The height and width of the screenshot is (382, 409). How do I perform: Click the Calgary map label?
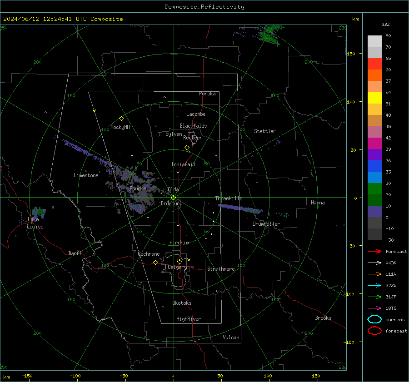pyautogui.click(x=177, y=267)
